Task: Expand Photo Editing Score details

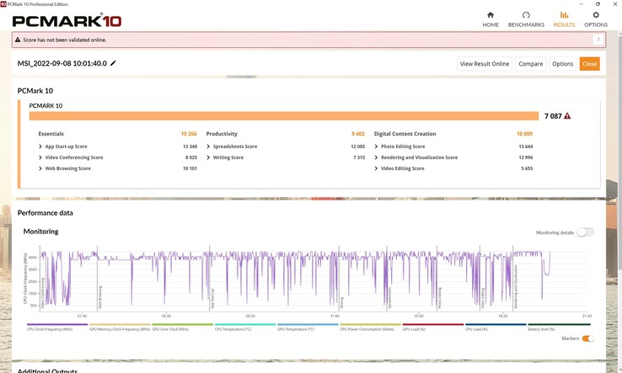Action: [376, 147]
